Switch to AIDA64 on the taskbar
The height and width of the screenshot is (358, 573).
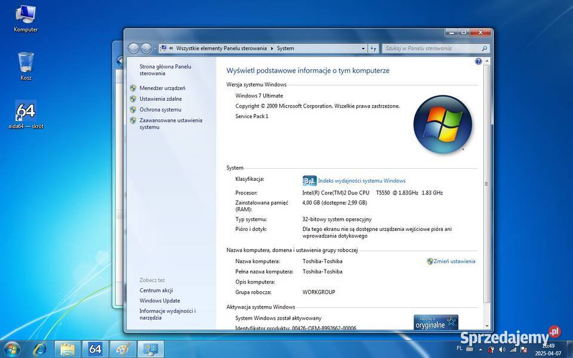(95, 348)
